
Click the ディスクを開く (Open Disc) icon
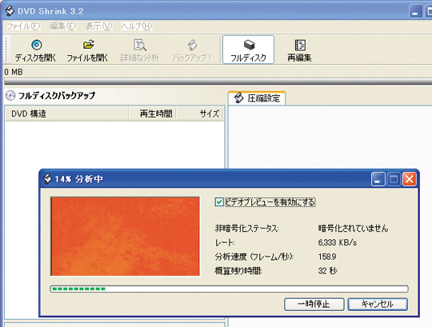(36, 45)
